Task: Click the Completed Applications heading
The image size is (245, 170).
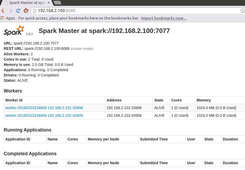Action: pos(30,154)
